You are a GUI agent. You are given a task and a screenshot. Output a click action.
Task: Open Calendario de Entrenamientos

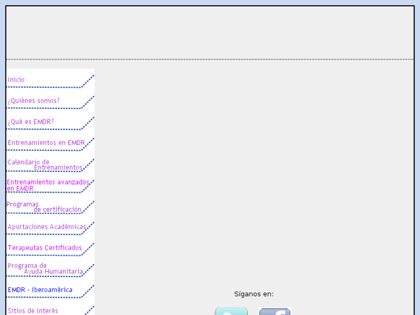pyautogui.click(x=44, y=165)
